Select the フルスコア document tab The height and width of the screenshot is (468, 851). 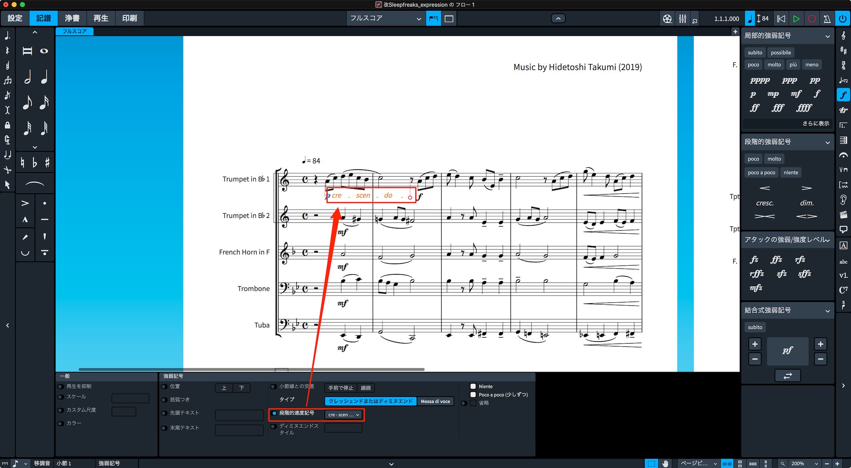pyautogui.click(x=74, y=31)
